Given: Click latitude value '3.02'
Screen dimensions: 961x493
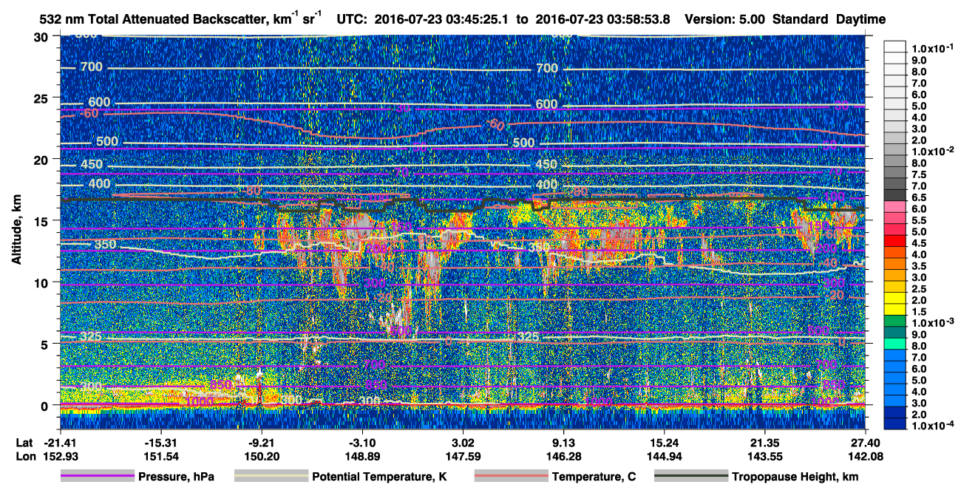Looking at the screenshot, I should pos(463,442).
